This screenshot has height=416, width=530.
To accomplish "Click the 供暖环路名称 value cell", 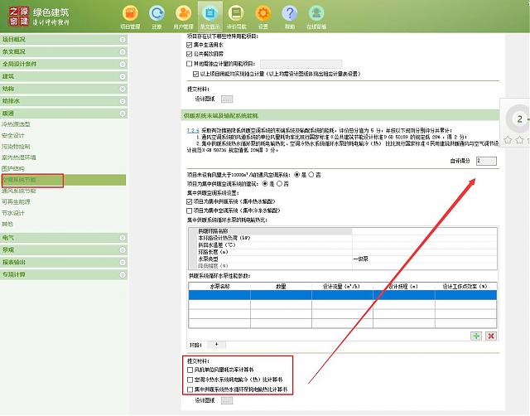I will (x=425, y=231).
